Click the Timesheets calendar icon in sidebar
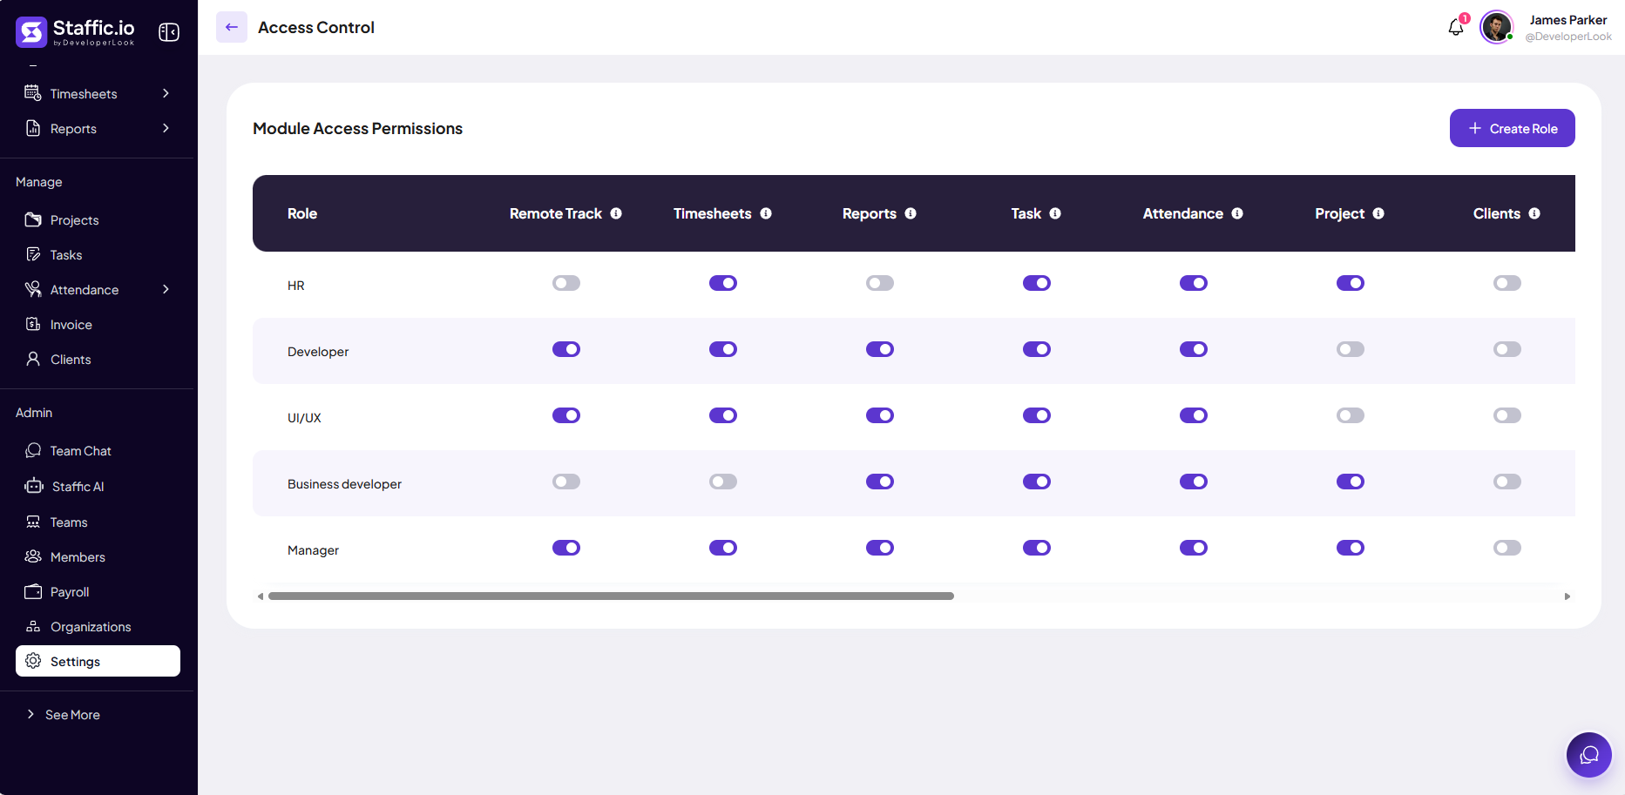Screen dimensions: 1625x795 click(x=33, y=93)
